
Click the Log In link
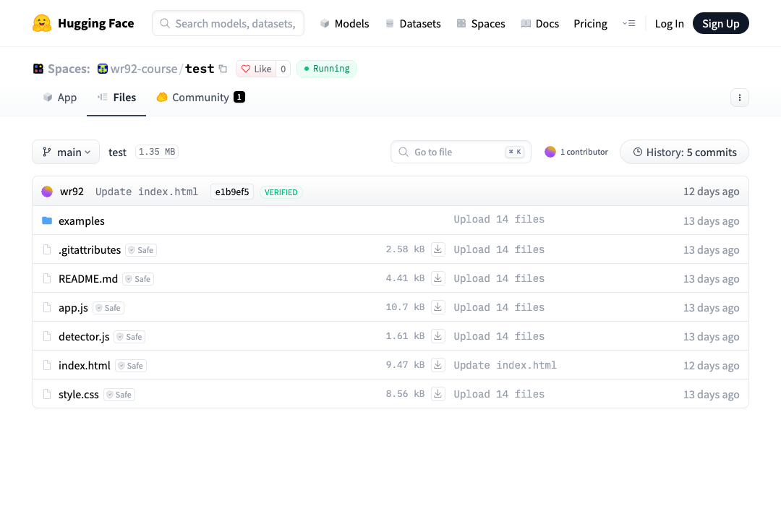coord(669,23)
